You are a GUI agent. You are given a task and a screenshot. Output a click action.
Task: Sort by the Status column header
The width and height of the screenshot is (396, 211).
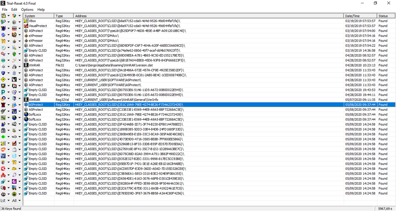tap(386, 16)
